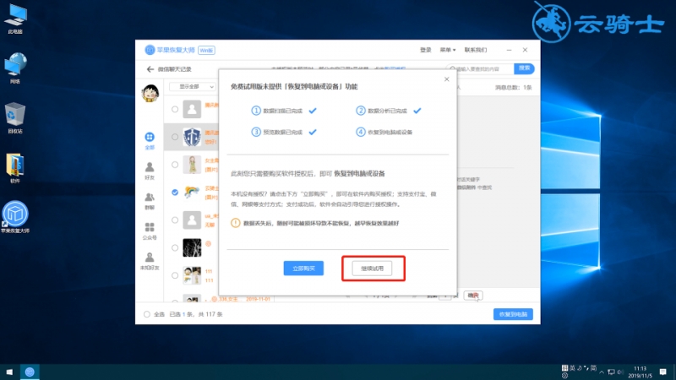The image size is (676, 380).
Task: Open 此电脑 This PC desktop icon
Action: (x=15, y=19)
